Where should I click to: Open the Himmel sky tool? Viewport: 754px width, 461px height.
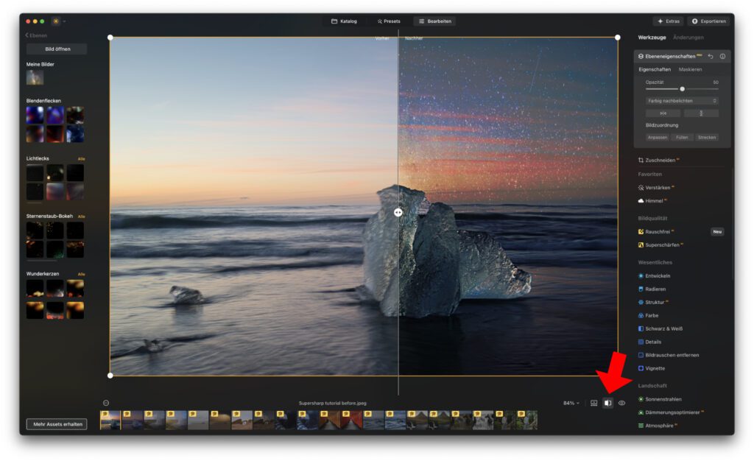[654, 201]
